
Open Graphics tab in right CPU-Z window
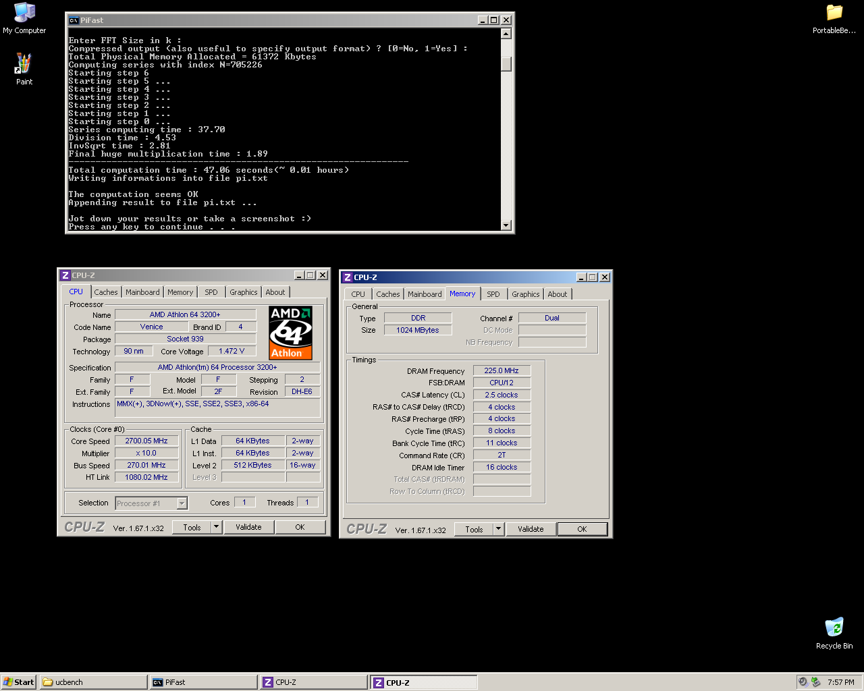[526, 294]
